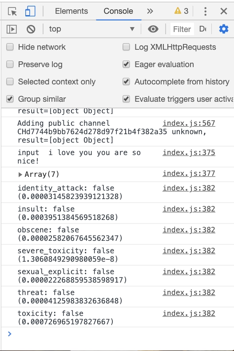Screen dimensions: 234x351
Task: Check the Preserve log option
Action: click(x=10, y=64)
